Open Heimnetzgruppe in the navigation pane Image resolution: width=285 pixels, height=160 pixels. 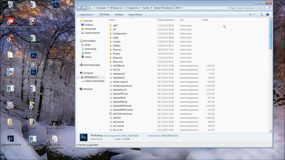click(x=92, y=65)
